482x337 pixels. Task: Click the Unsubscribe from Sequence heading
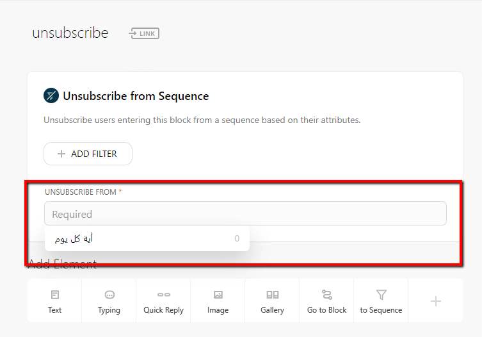(136, 96)
